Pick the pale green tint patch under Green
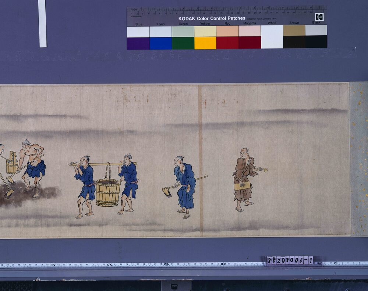 coord(183,31)
